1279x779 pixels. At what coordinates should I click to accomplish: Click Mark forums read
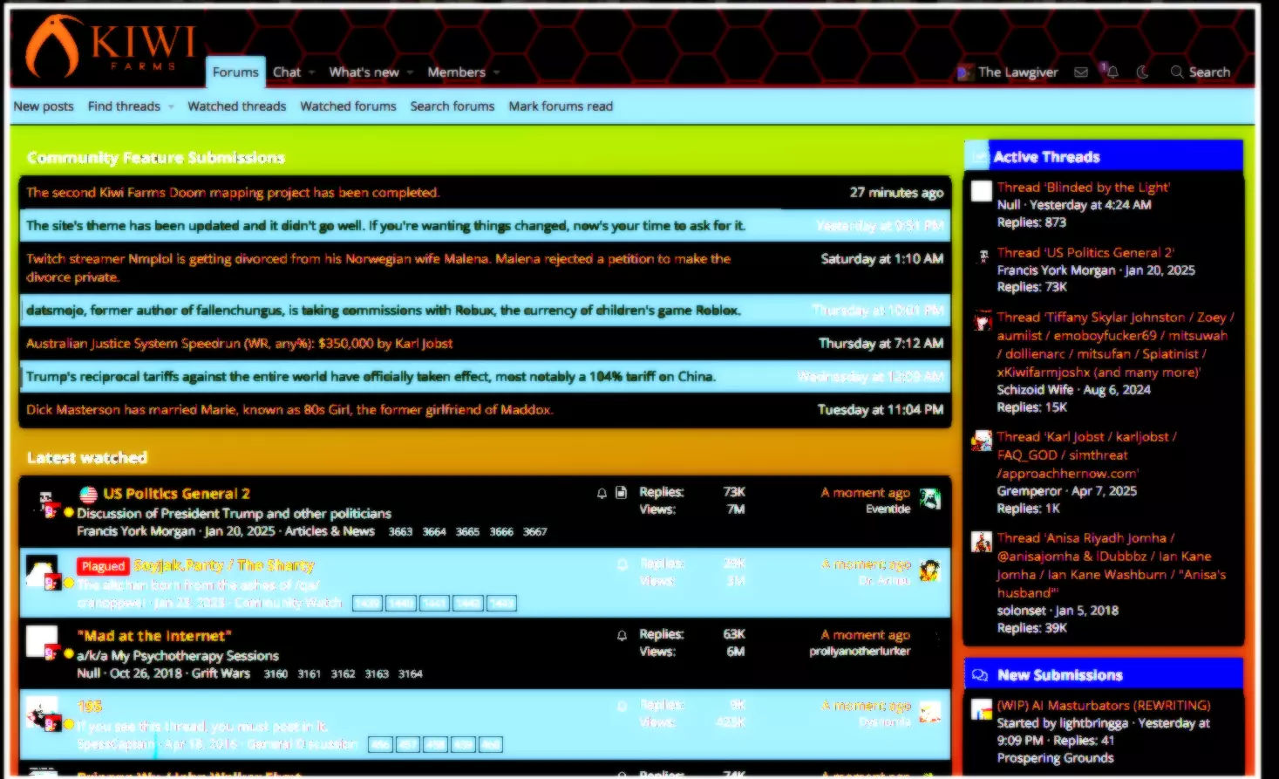coord(561,106)
